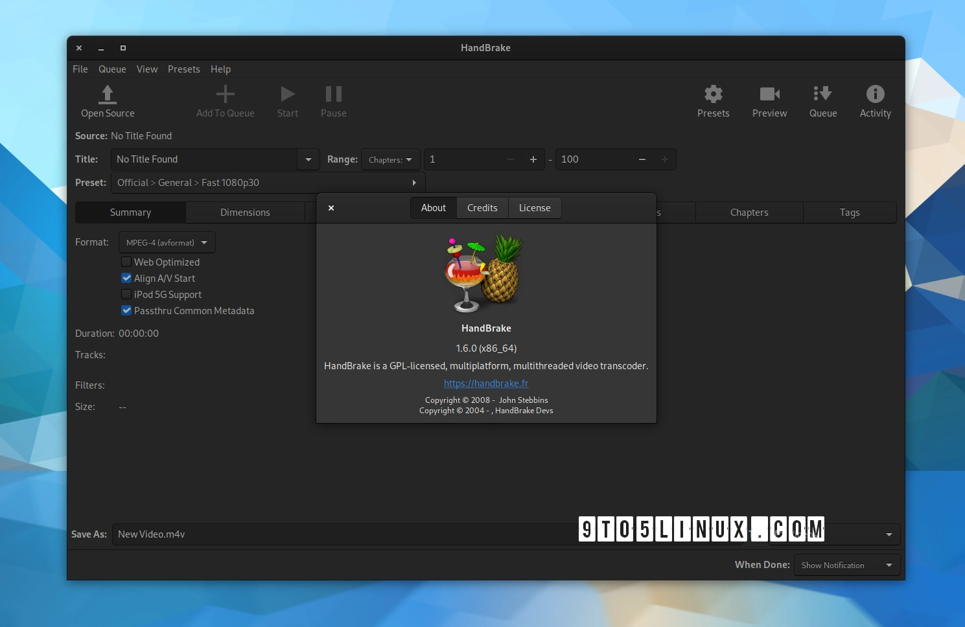
Task: Open the Preview camera icon
Action: coord(769,95)
